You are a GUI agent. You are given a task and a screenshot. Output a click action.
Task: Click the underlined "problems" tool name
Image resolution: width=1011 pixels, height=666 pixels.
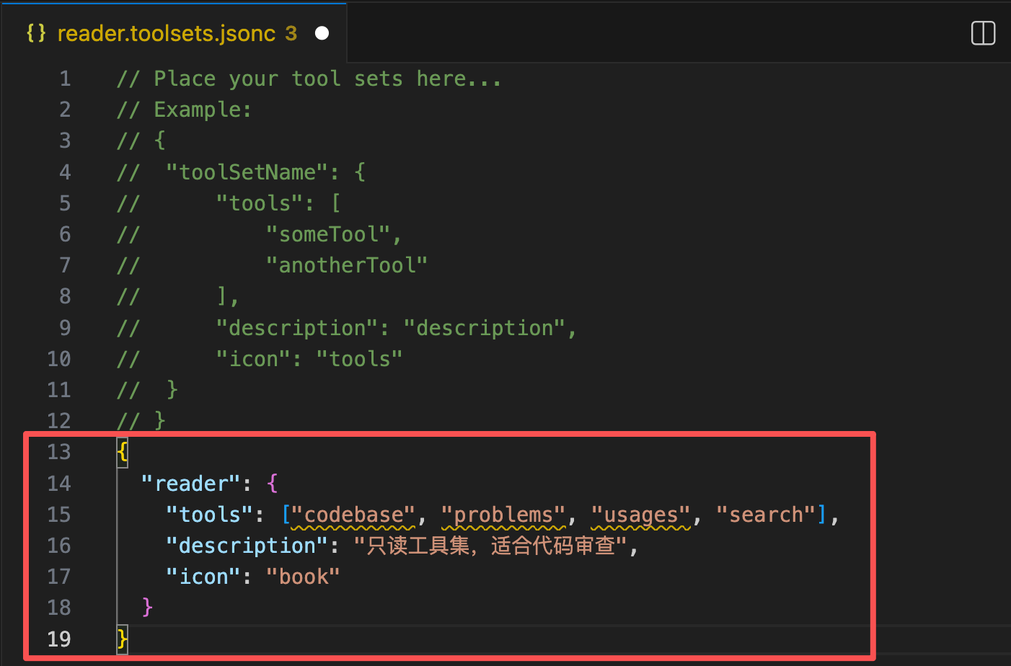(x=504, y=514)
